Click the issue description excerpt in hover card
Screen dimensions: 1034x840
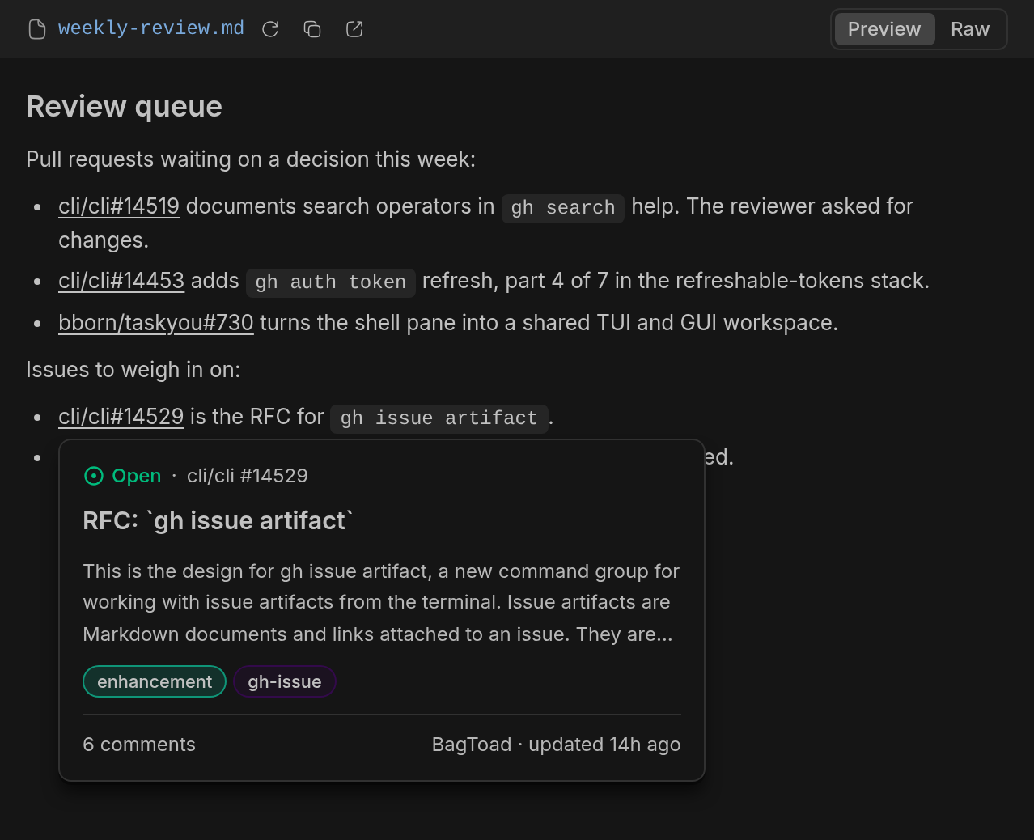pos(381,603)
